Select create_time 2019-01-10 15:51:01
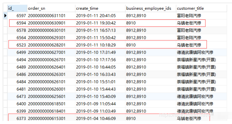 coord(96,82)
